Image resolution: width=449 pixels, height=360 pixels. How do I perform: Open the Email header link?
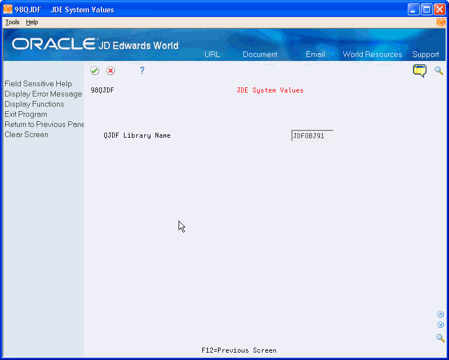click(315, 54)
